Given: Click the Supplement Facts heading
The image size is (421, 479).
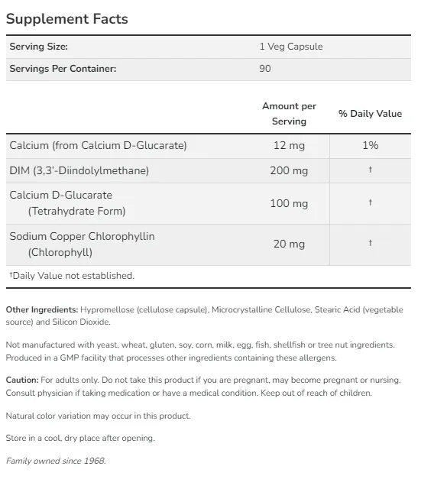Looking at the screenshot, I should 67,19.
